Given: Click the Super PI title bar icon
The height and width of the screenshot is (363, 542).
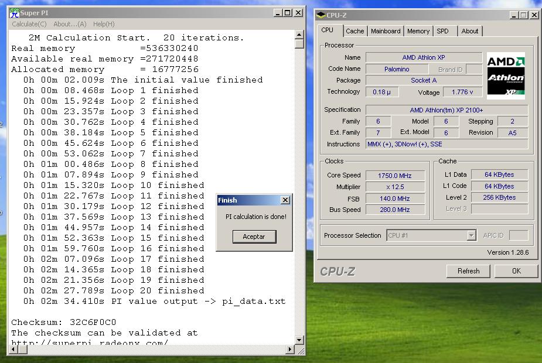Looking at the screenshot, I should 15,12.
